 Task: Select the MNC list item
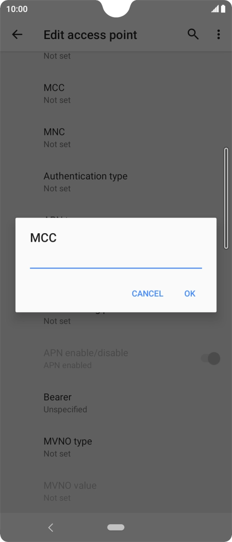116,138
